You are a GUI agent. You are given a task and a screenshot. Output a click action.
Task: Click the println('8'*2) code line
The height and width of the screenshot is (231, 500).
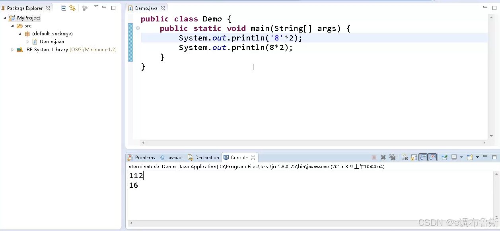click(x=241, y=38)
